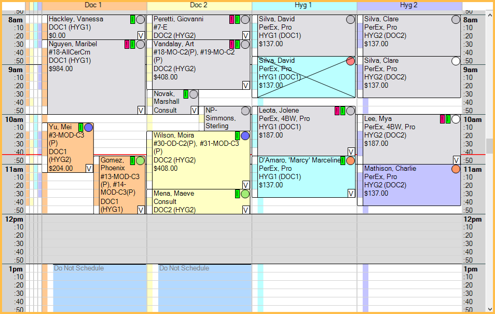Click orange circle on Marcy D'Amaro appointment
This screenshot has height=314, width=495.
[350, 161]
